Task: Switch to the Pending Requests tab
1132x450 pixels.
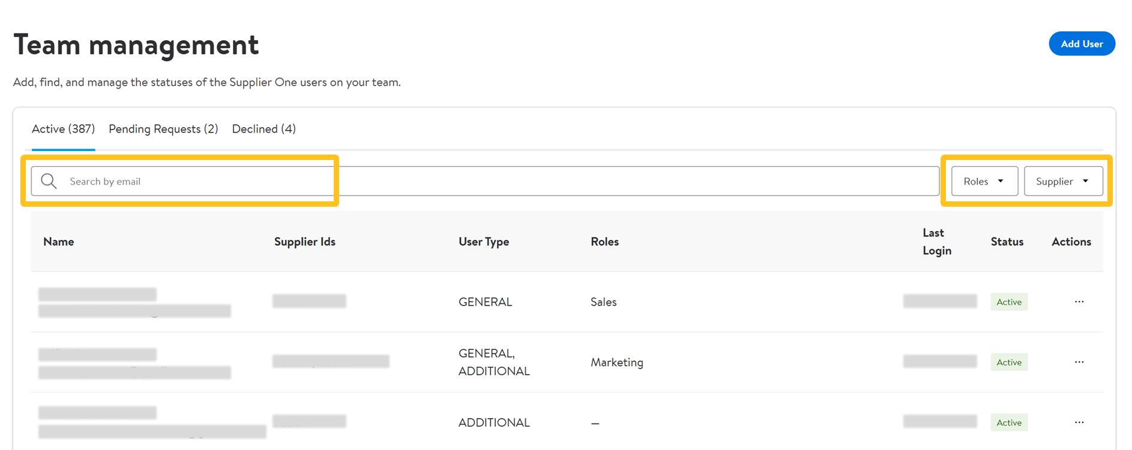Action: 163,129
